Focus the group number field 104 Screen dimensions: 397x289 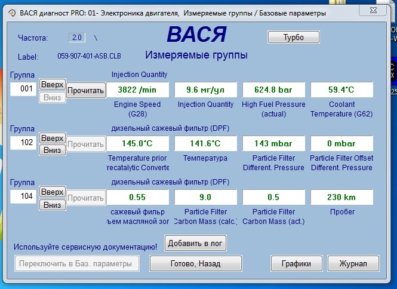(23, 196)
